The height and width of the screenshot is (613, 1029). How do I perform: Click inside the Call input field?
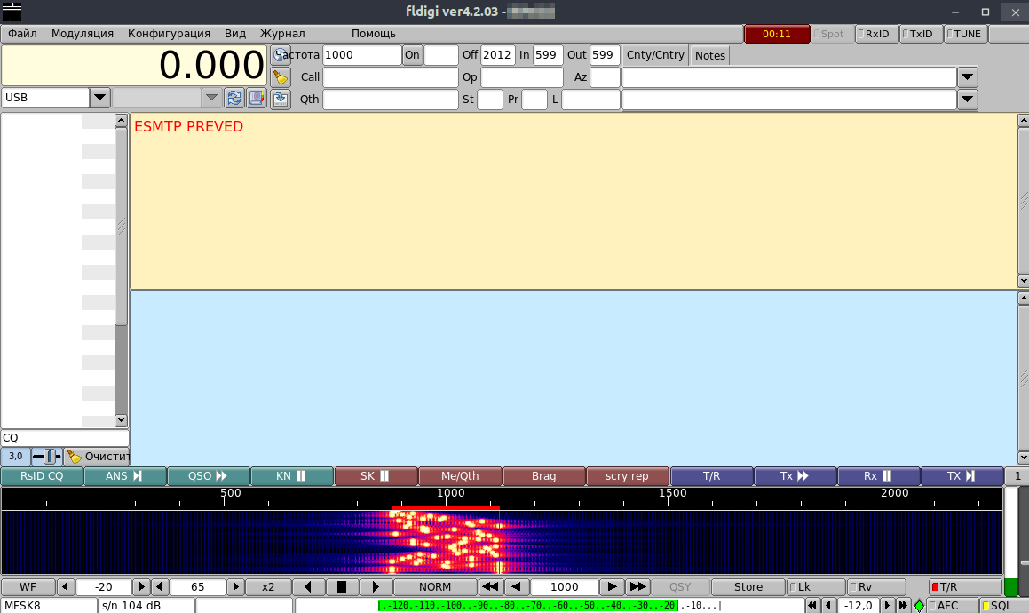point(391,77)
